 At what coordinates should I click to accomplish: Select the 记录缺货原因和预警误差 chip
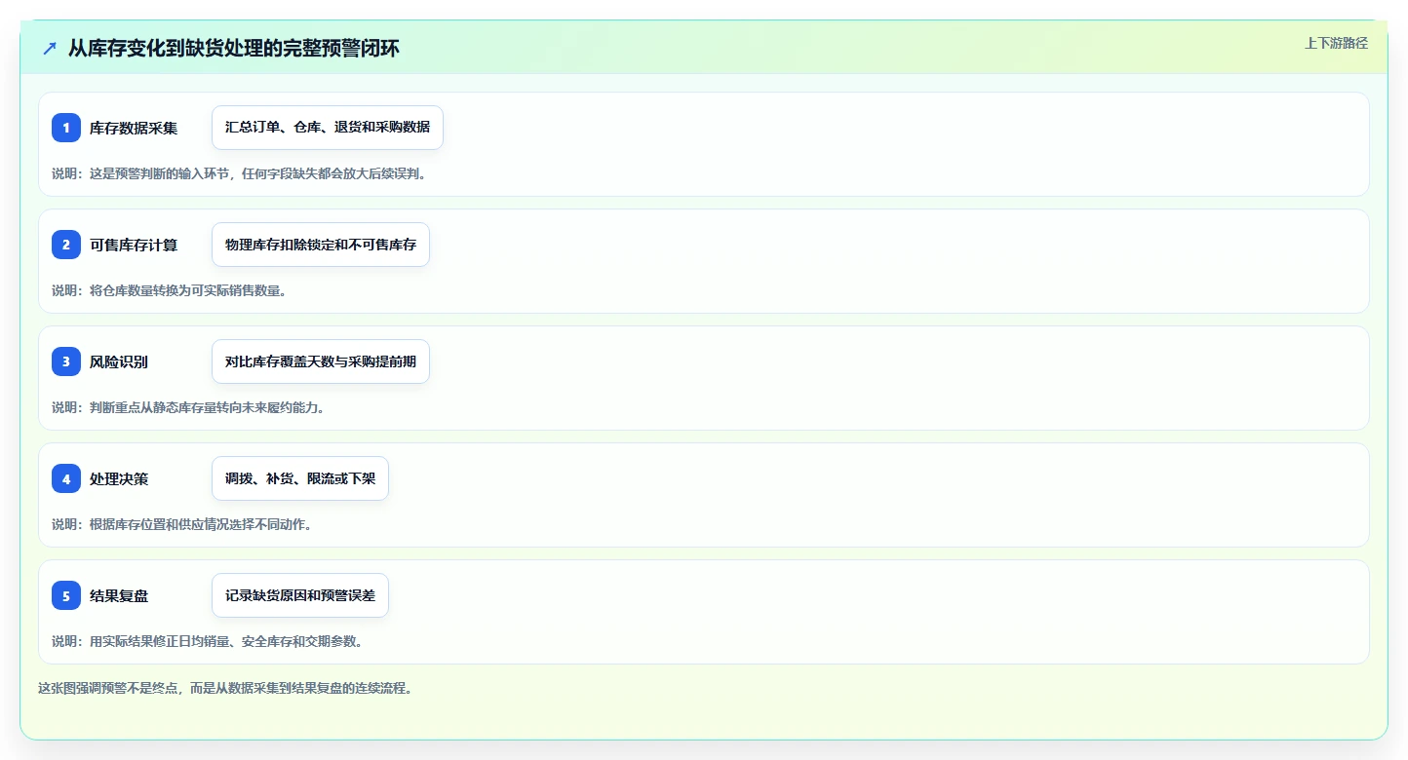pos(300,595)
